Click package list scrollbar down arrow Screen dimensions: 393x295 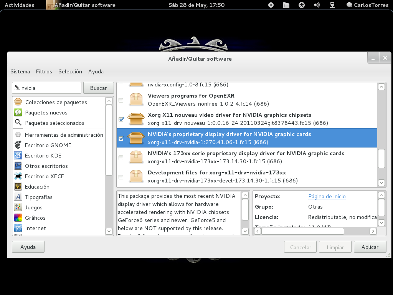pyautogui.click(x=381, y=182)
